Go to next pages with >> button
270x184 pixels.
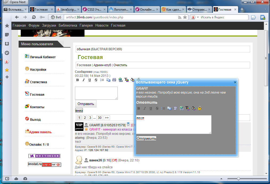click(107, 118)
